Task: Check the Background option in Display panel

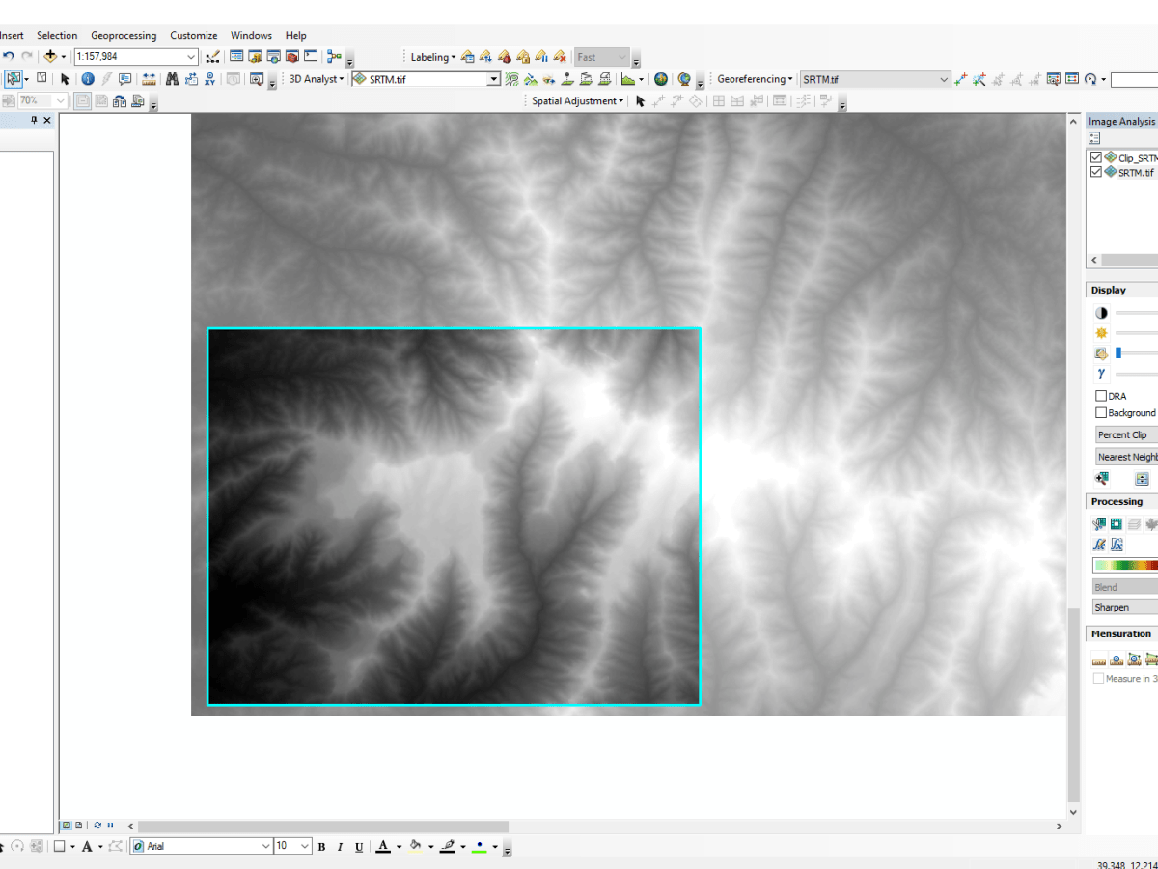Action: click(x=1100, y=412)
